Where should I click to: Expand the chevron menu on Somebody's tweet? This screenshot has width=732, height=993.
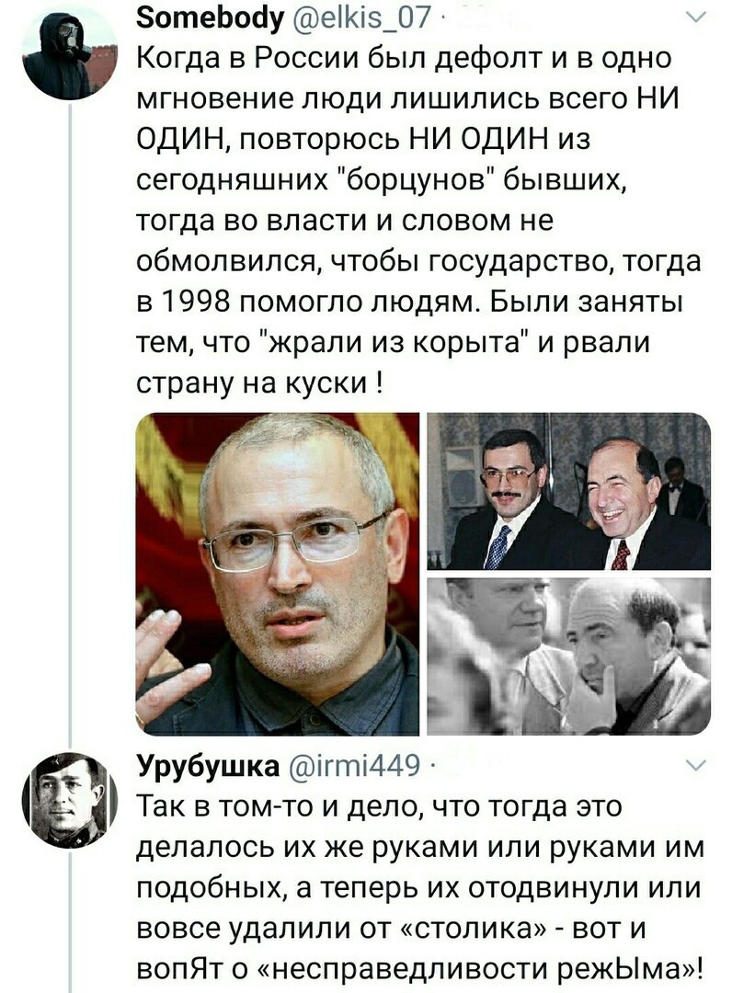click(695, 19)
